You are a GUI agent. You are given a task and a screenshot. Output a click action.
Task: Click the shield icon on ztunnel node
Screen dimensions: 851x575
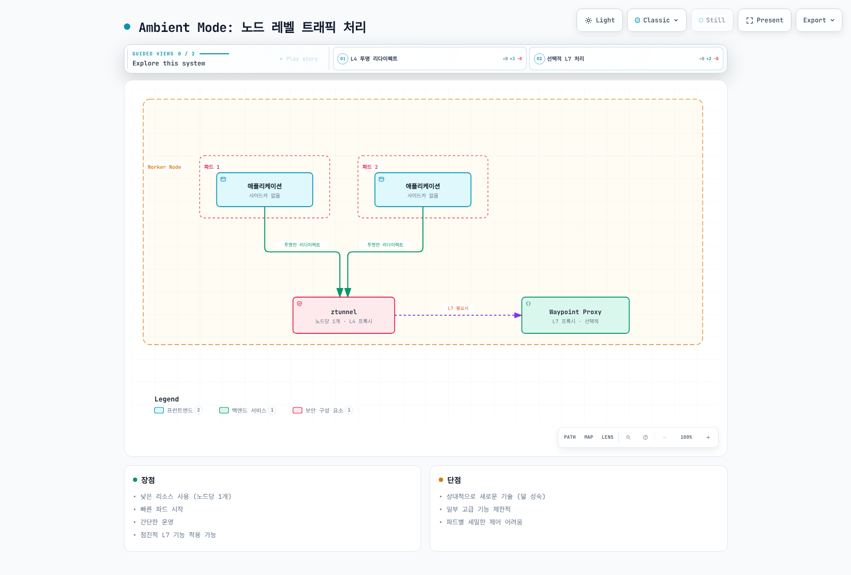[299, 303]
